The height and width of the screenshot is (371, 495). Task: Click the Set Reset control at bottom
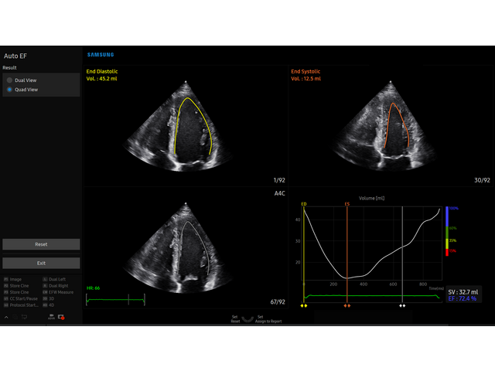click(234, 318)
